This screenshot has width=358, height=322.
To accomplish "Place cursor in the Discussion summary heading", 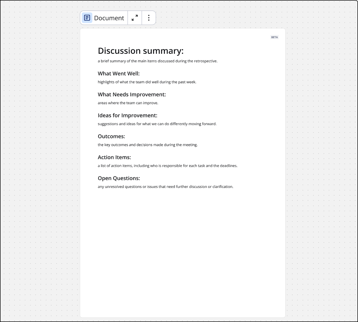I will click(x=141, y=51).
